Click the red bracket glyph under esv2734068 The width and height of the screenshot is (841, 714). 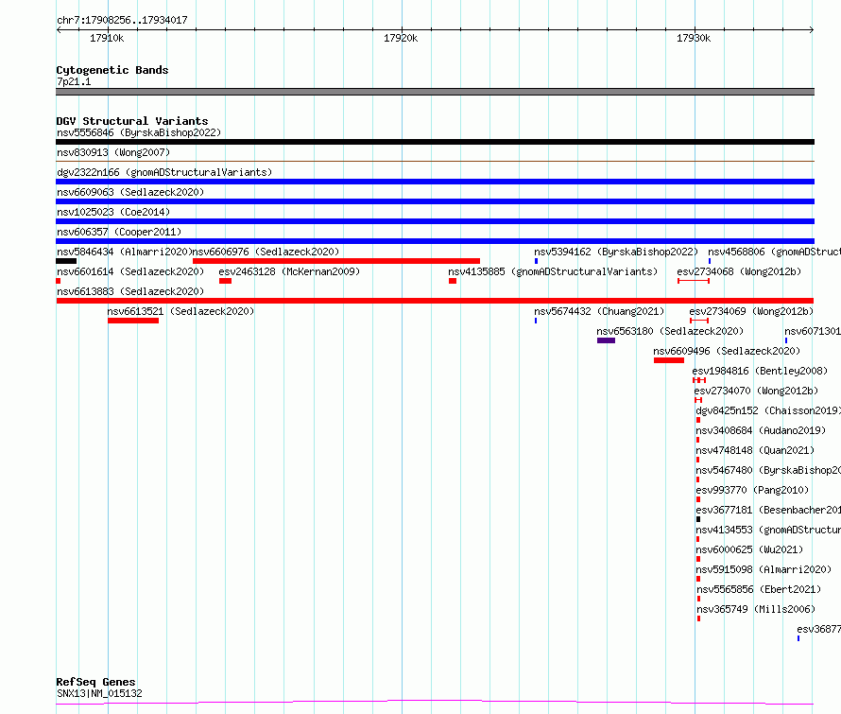694,281
